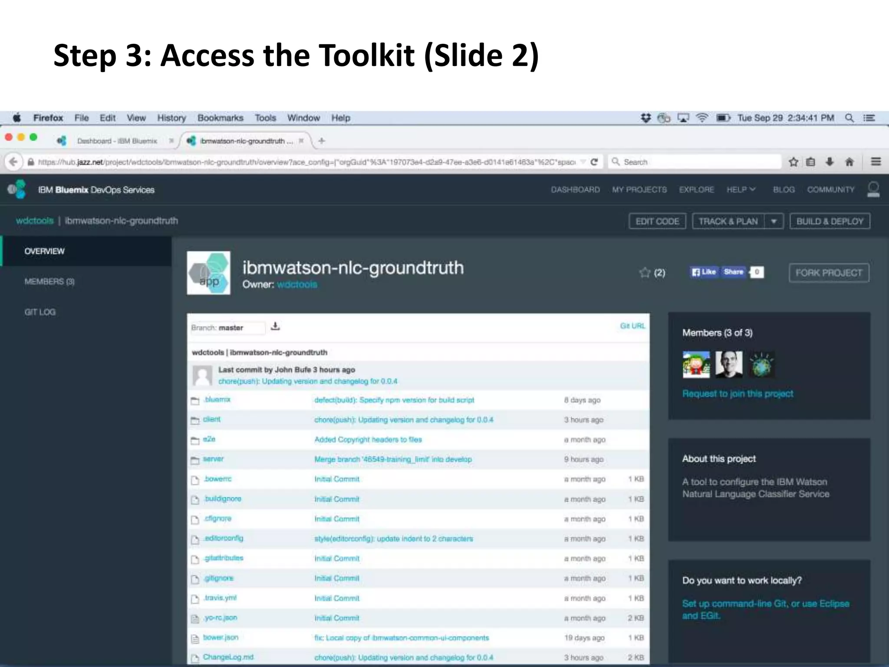Click the hub.jazz.net URL address bar
The width and height of the screenshot is (889, 667).
(306, 162)
